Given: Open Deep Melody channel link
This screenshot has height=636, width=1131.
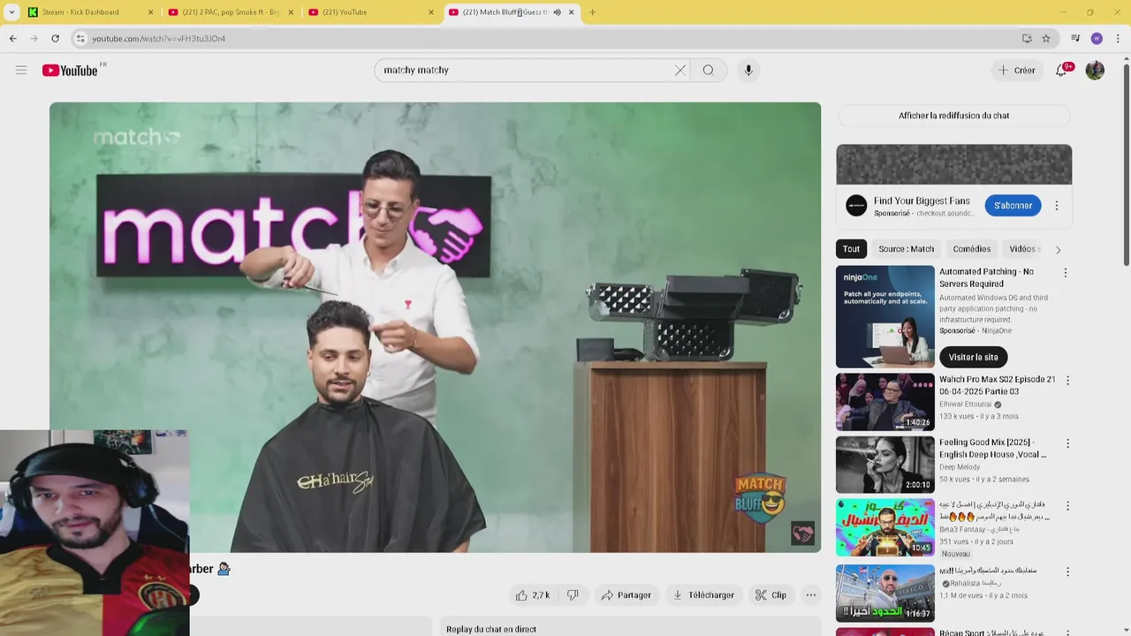Looking at the screenshot, I should coord(960,467).
